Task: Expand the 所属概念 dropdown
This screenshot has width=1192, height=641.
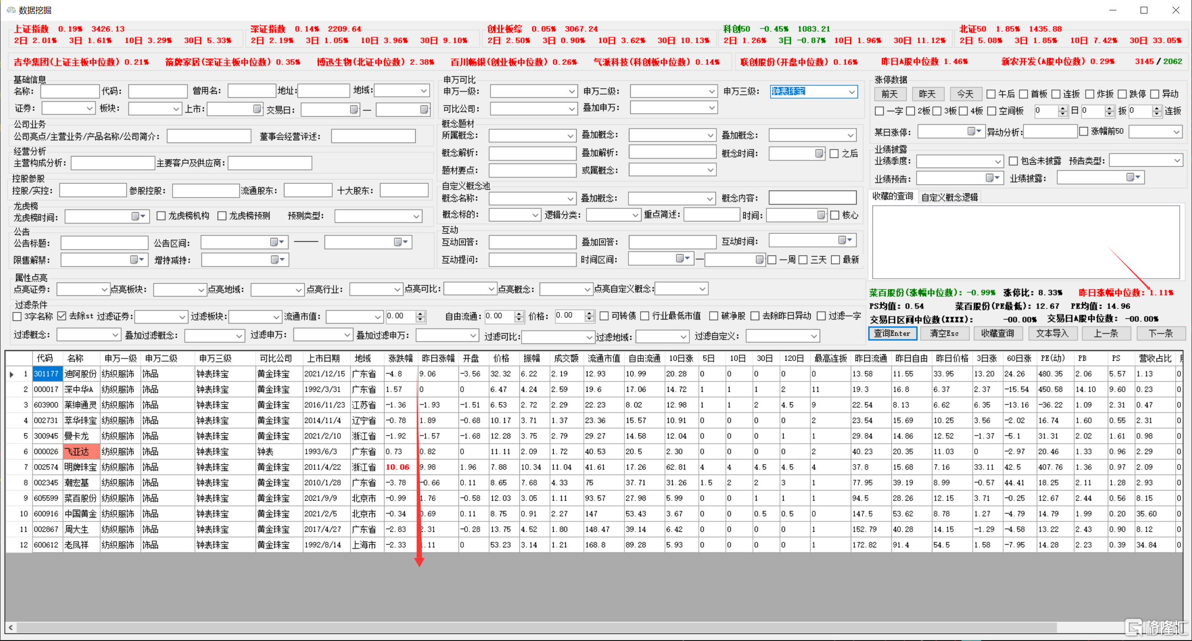Action: [x=570, y=136]
